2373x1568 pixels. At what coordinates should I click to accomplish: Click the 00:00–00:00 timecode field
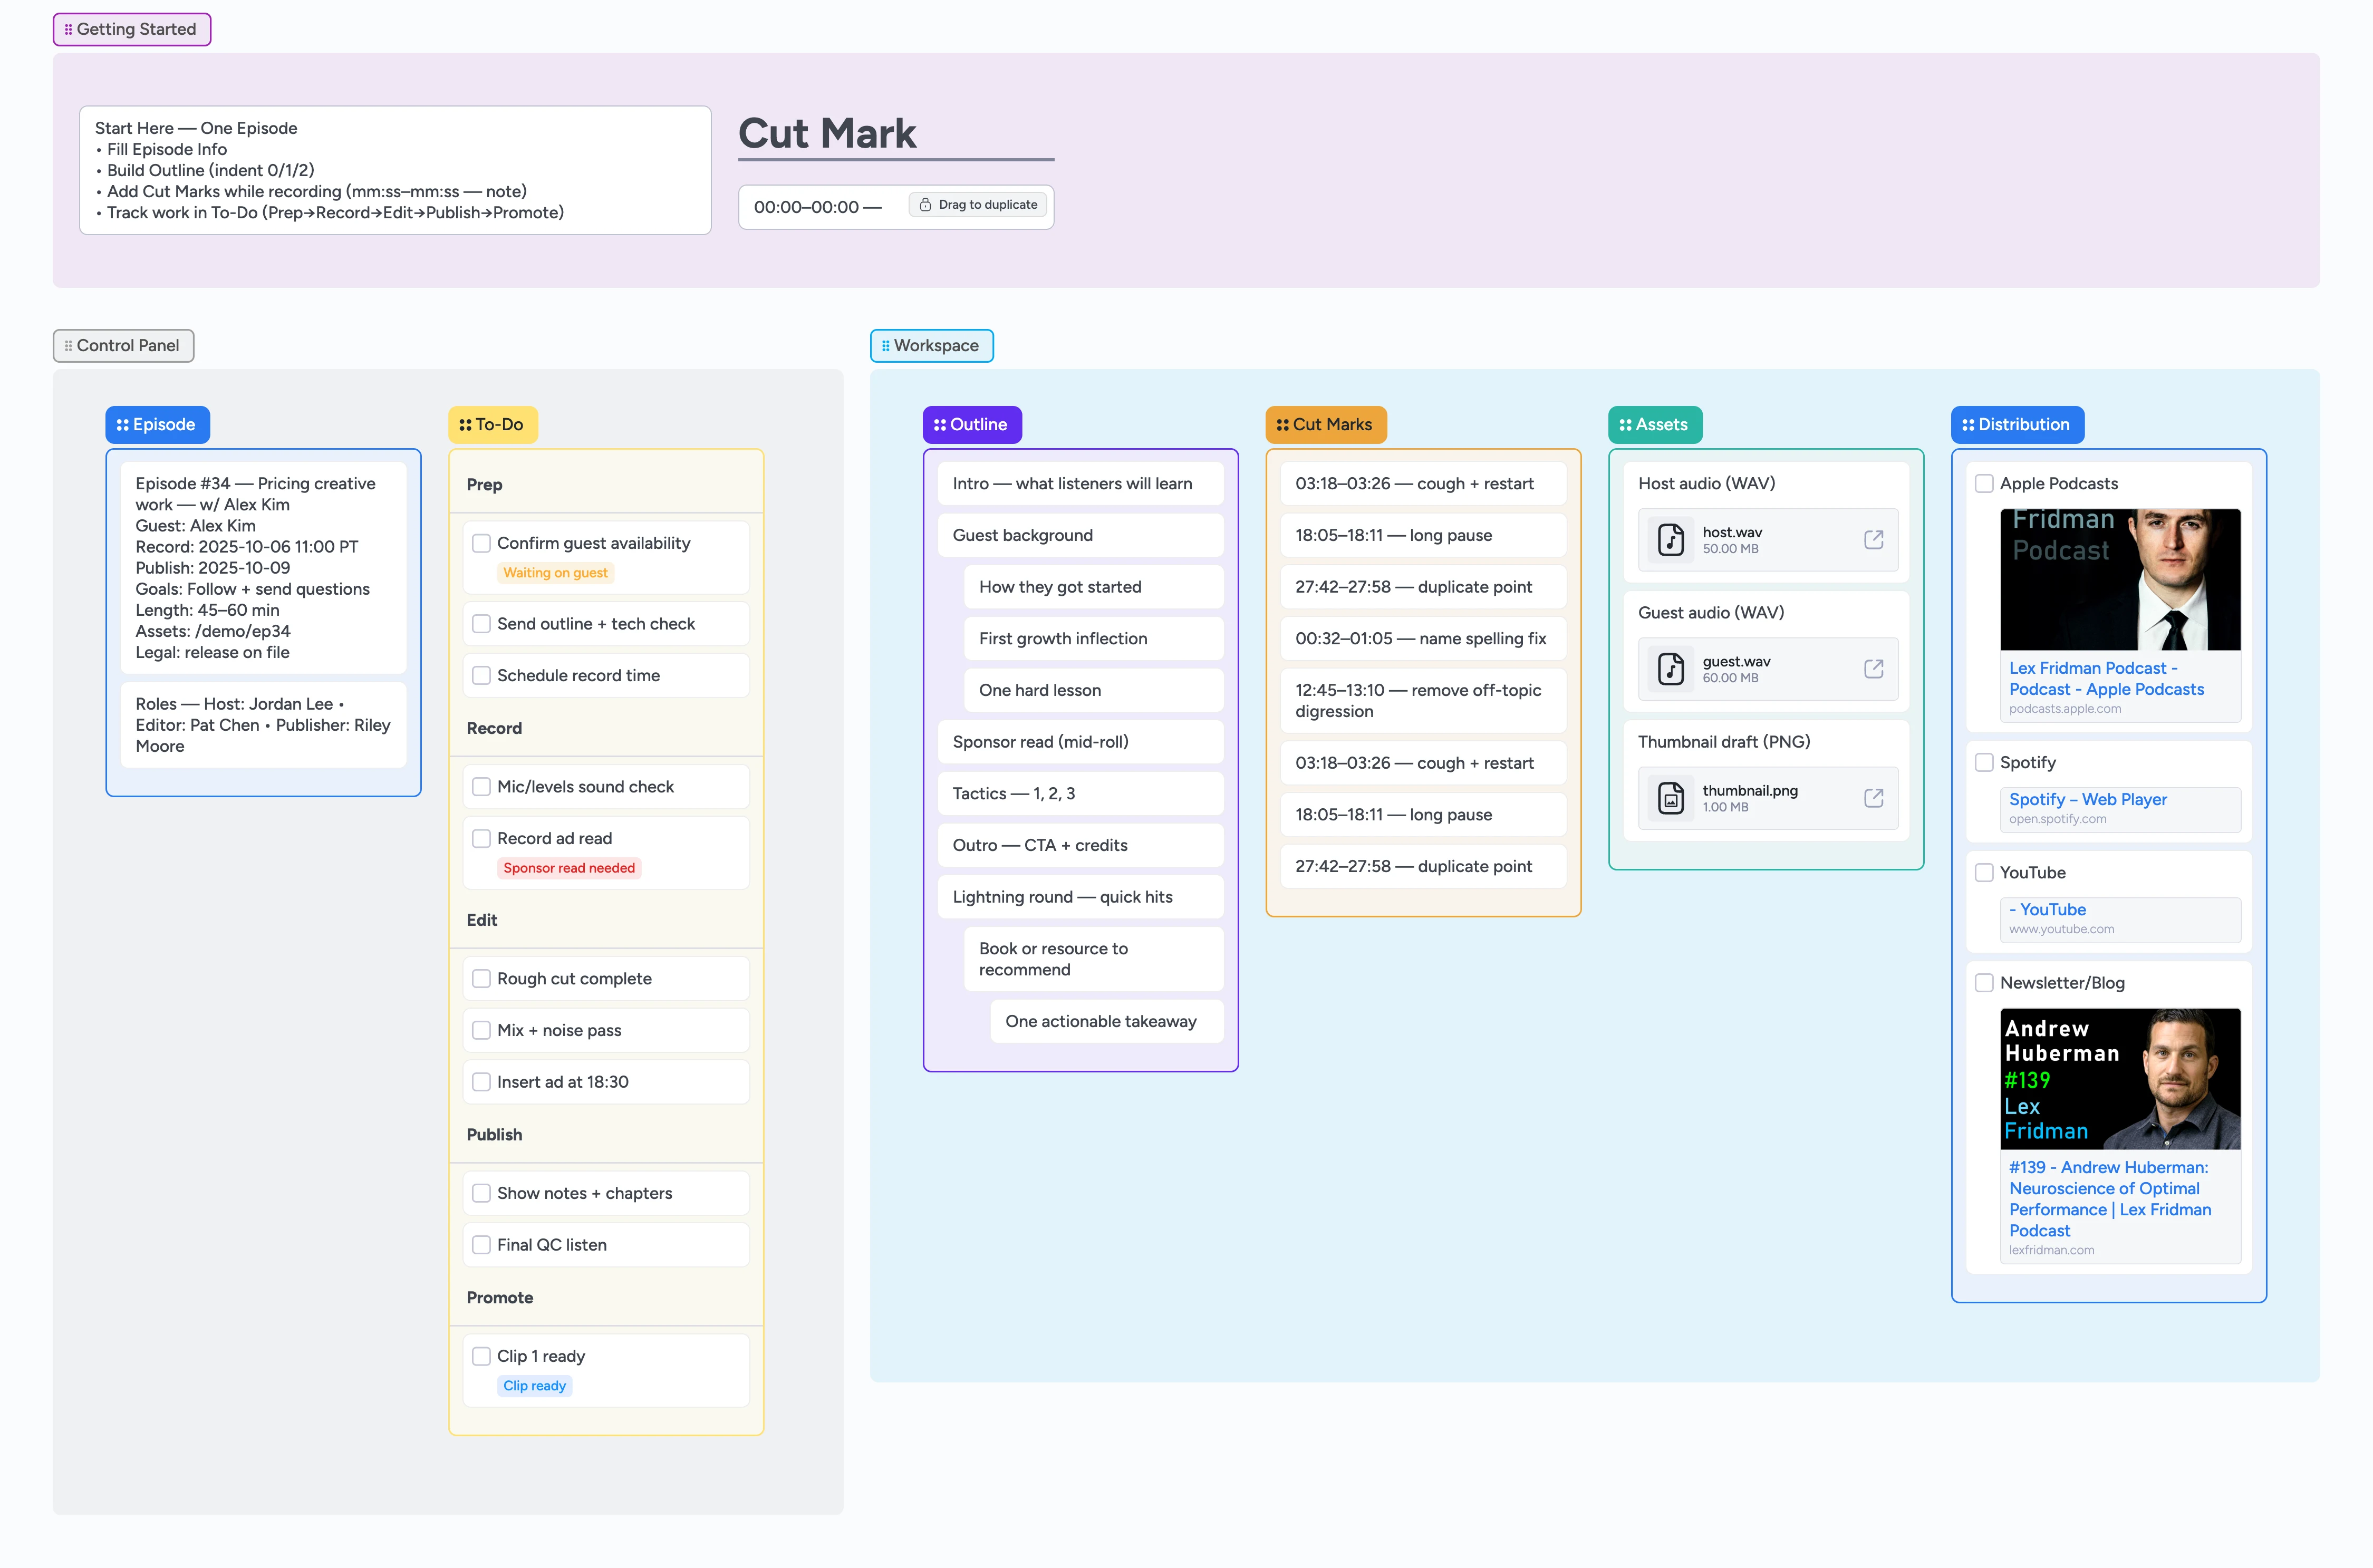[818, 207]
